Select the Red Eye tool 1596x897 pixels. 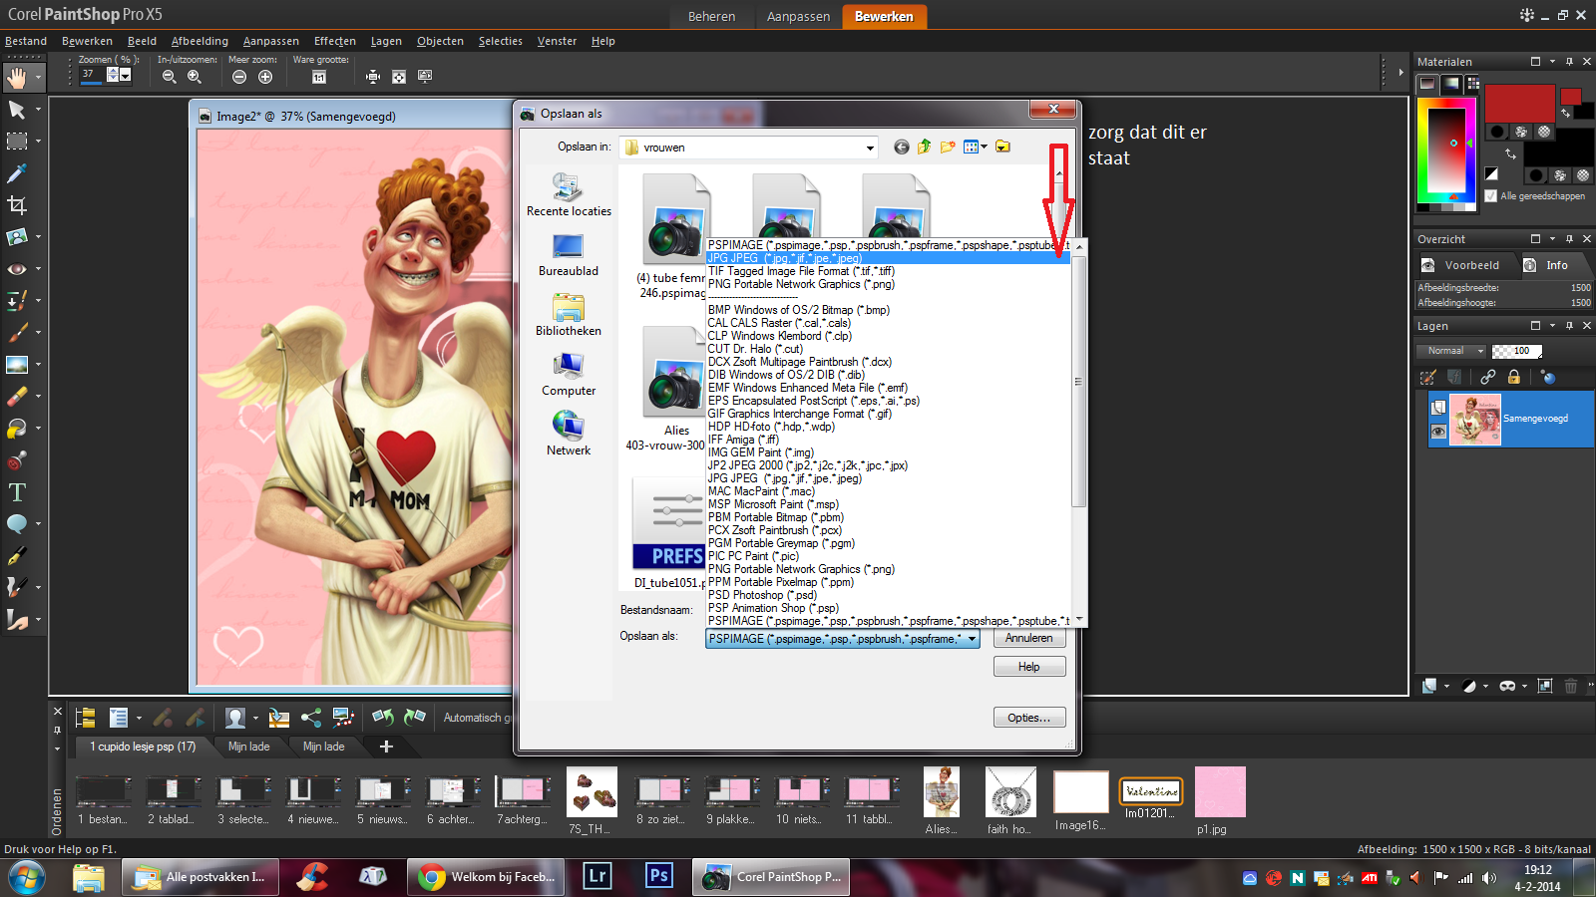tap(17, 269)
